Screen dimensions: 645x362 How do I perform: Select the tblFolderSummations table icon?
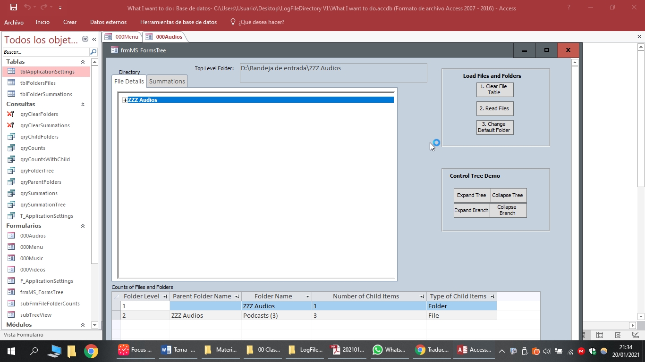(11, 94)
